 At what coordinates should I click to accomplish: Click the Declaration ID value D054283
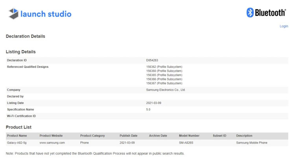(x=152, y=60)
